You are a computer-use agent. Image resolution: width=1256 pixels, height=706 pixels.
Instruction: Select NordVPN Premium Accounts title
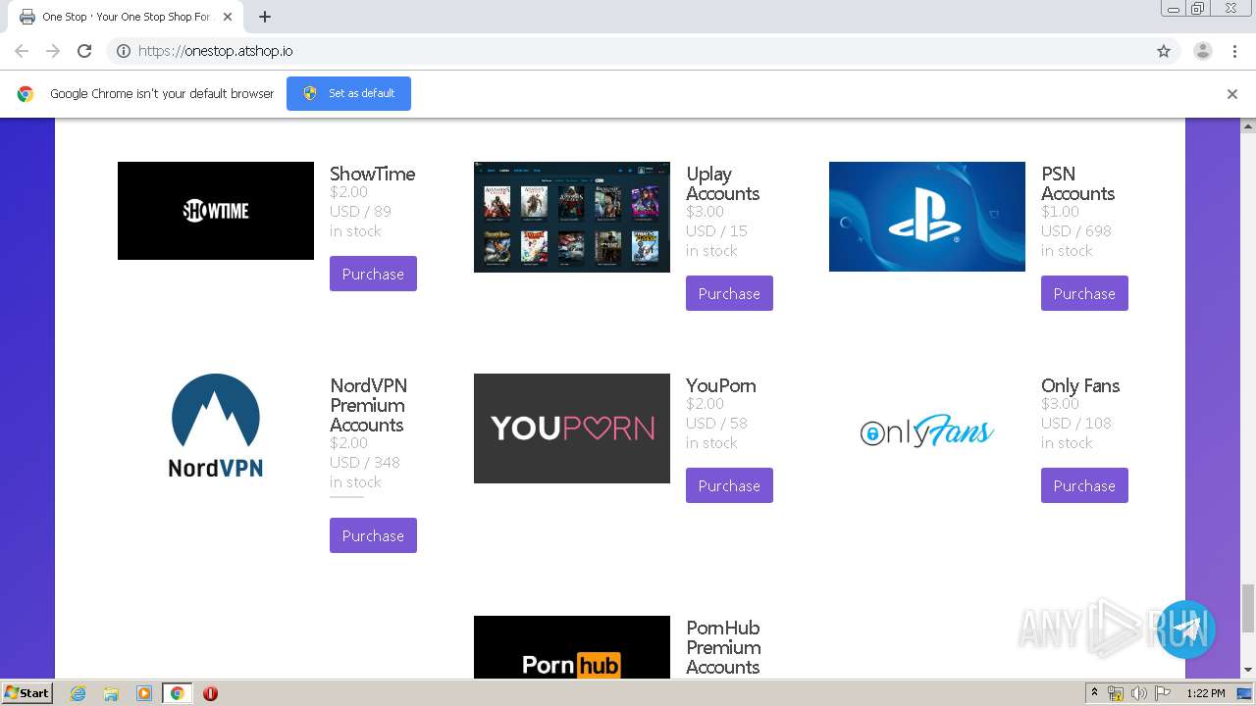click(x=368, y=405)
